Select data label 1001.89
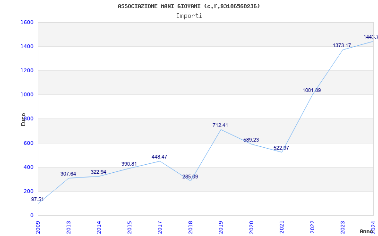Image resolution: width=378 pixels, height=236 pixels. 312,90
